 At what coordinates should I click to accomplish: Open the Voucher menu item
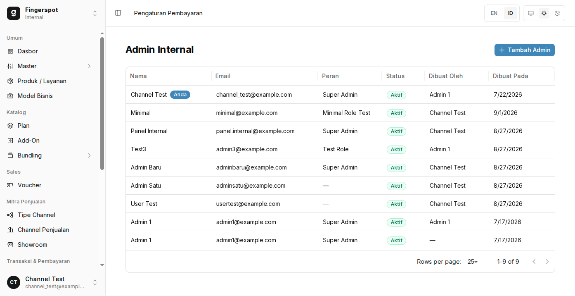(x=50, y=185)
